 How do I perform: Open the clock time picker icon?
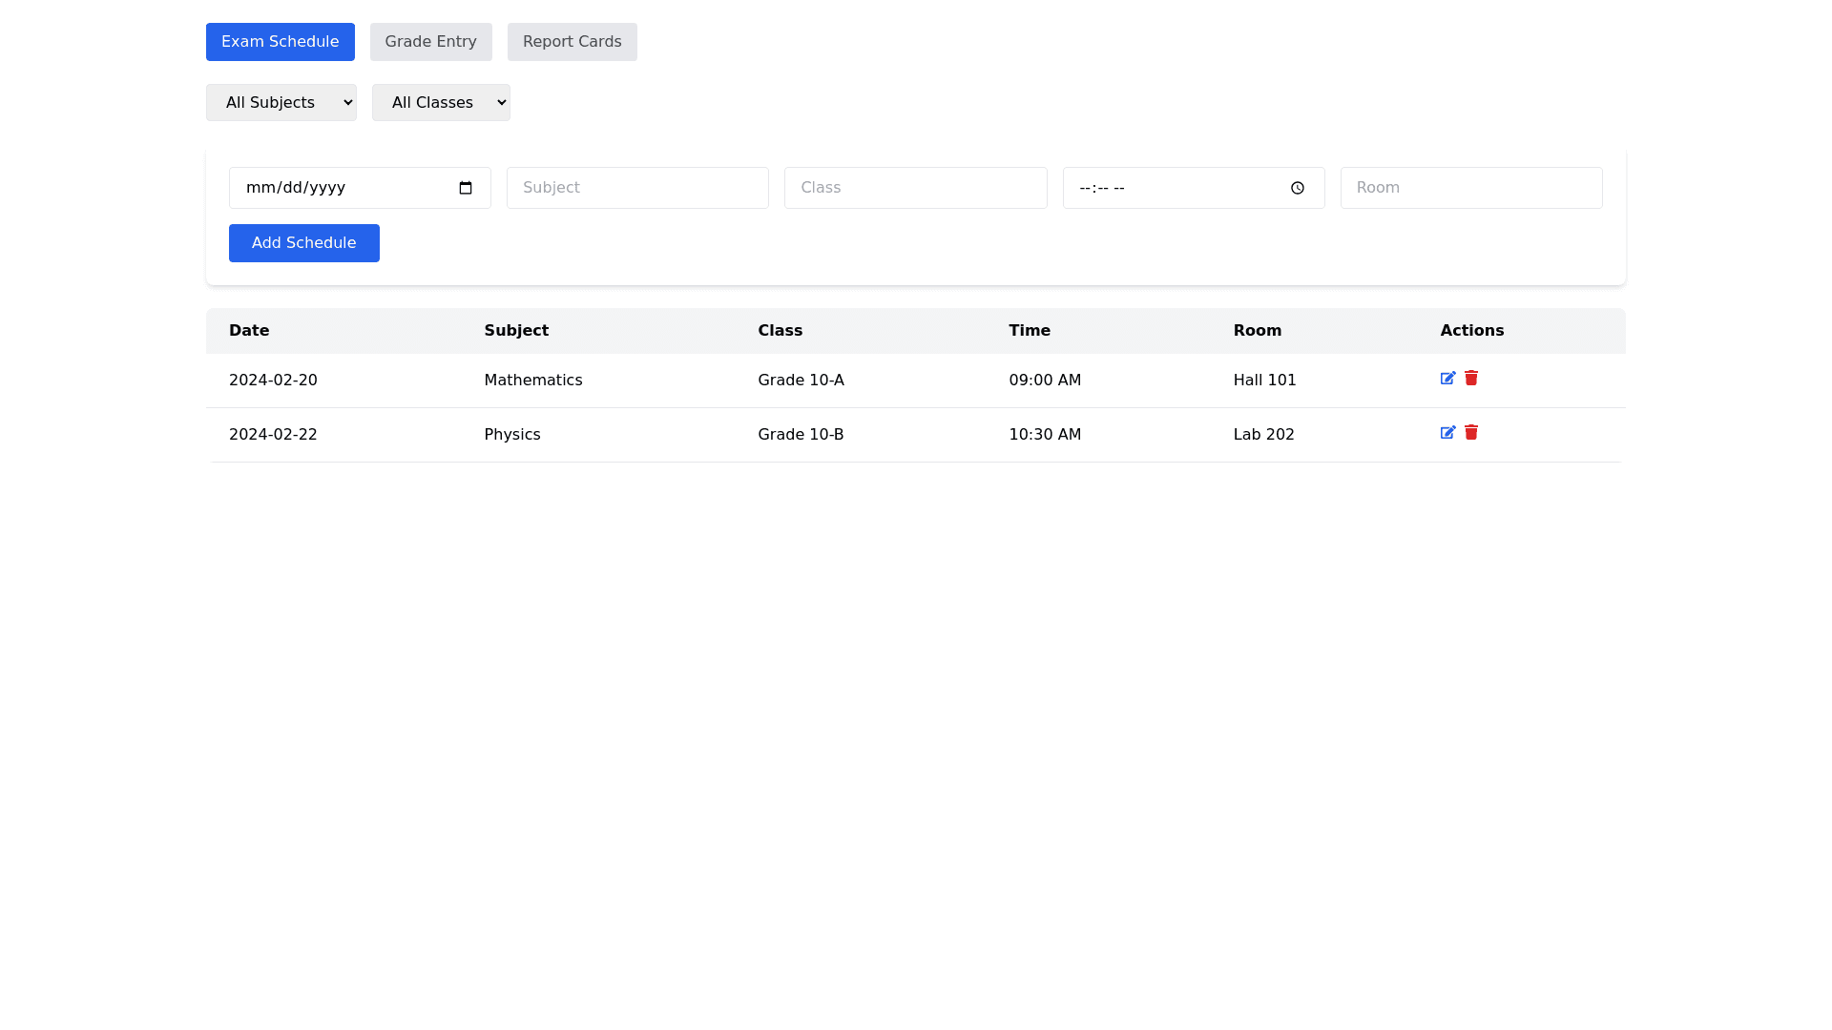pos(1298,188)
